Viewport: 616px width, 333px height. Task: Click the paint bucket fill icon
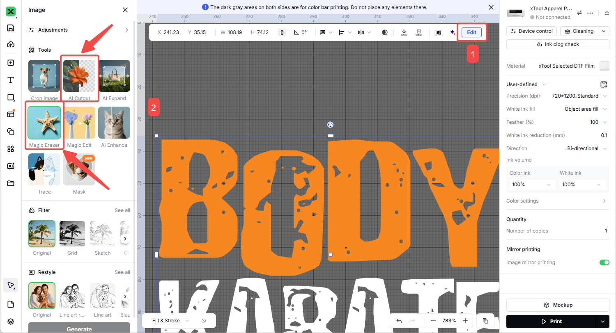click(404, 32)
